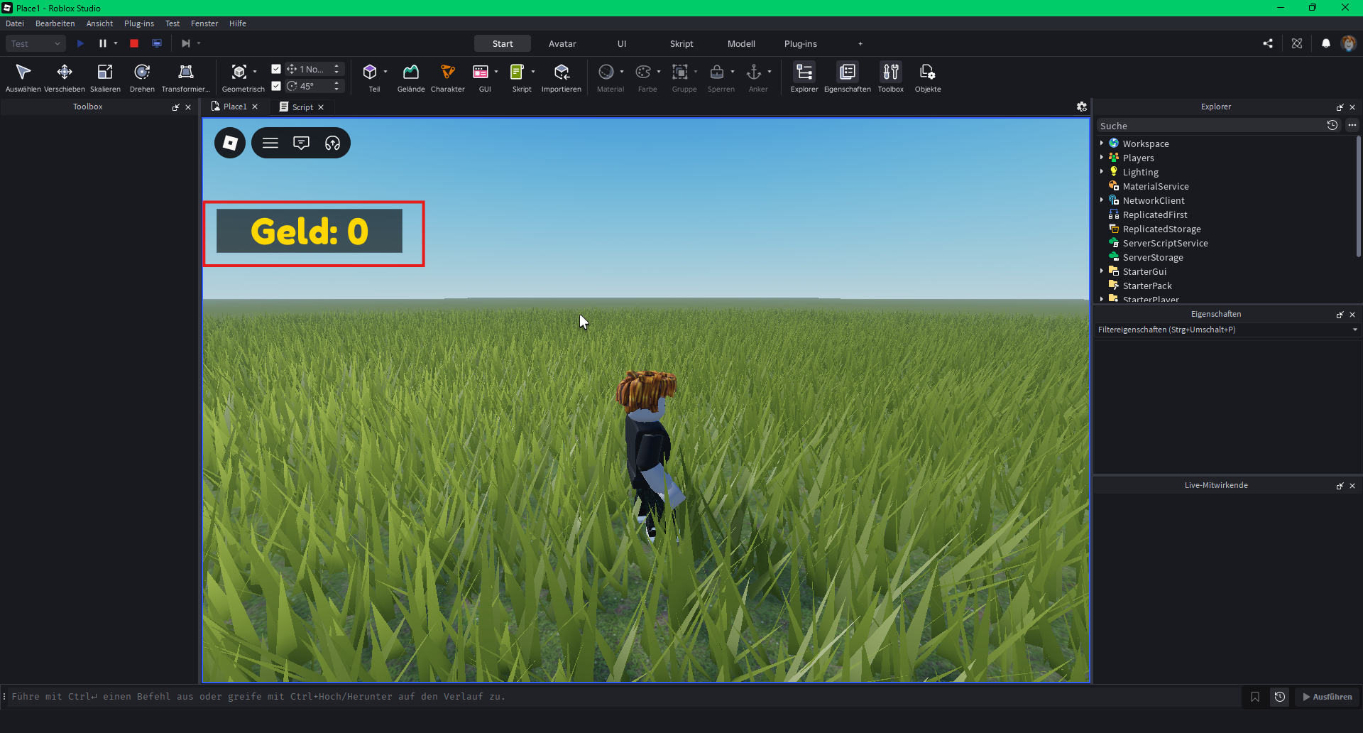Click the Ausführen run button
Image resolution: width=1363 pixels, height=733 pixels.
[1328, 697]
